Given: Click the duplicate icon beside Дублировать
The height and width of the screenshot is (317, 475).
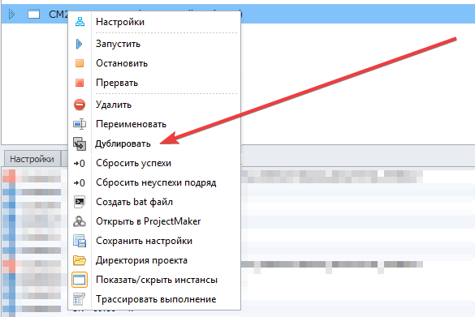Looking at the screenshot, I should click(80, 144).
